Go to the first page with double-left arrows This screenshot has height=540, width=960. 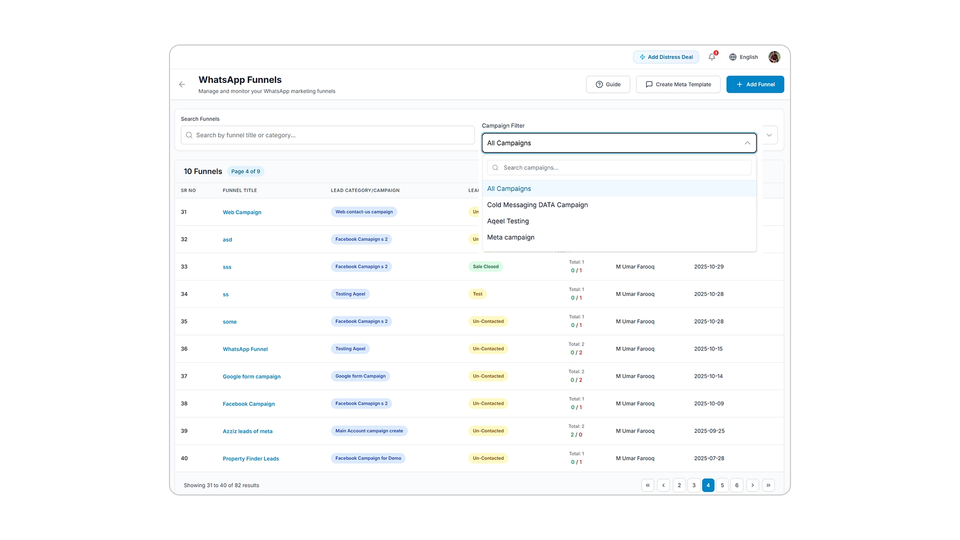647,485
